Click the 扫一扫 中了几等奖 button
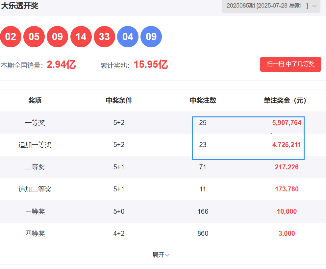Screen dimensions: 326x269 point(290,64)
